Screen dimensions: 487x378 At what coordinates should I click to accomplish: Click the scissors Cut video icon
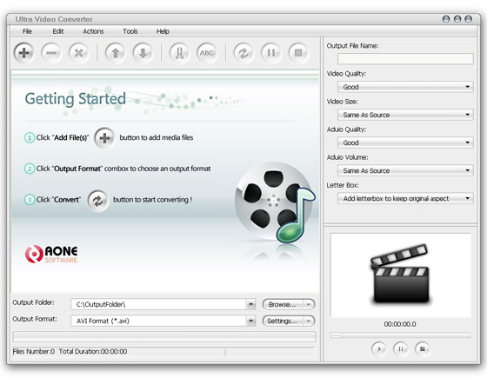pyautogui.click(x=179, y=53)
